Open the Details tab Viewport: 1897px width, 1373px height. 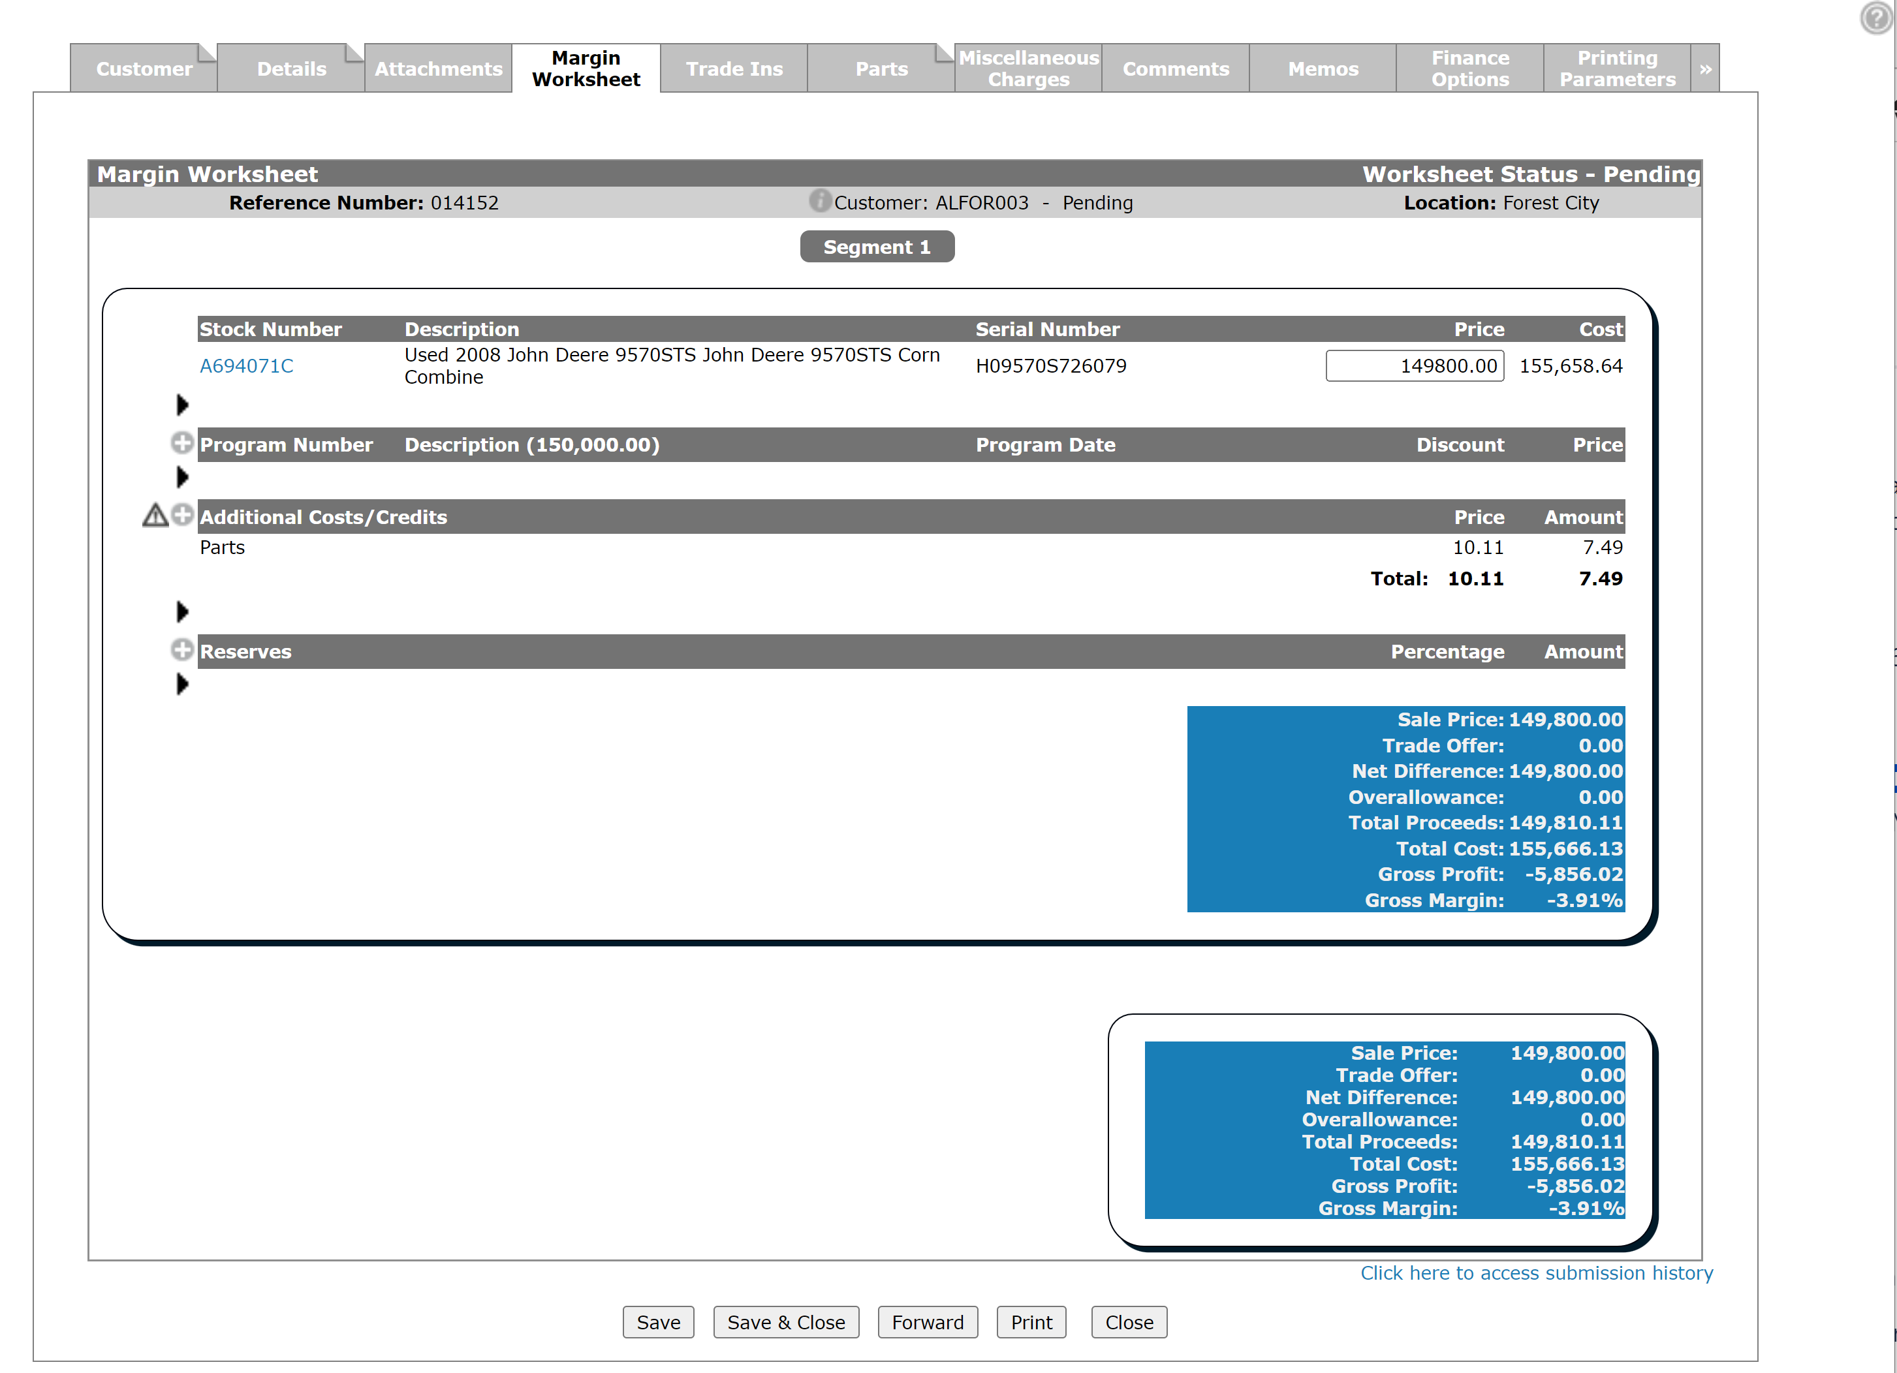click(291, 69)
